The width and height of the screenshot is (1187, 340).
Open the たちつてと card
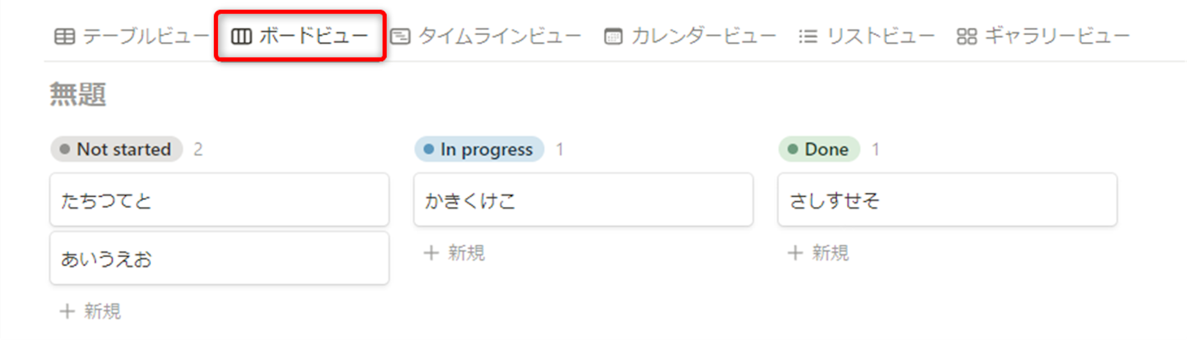tap(219, 200)
